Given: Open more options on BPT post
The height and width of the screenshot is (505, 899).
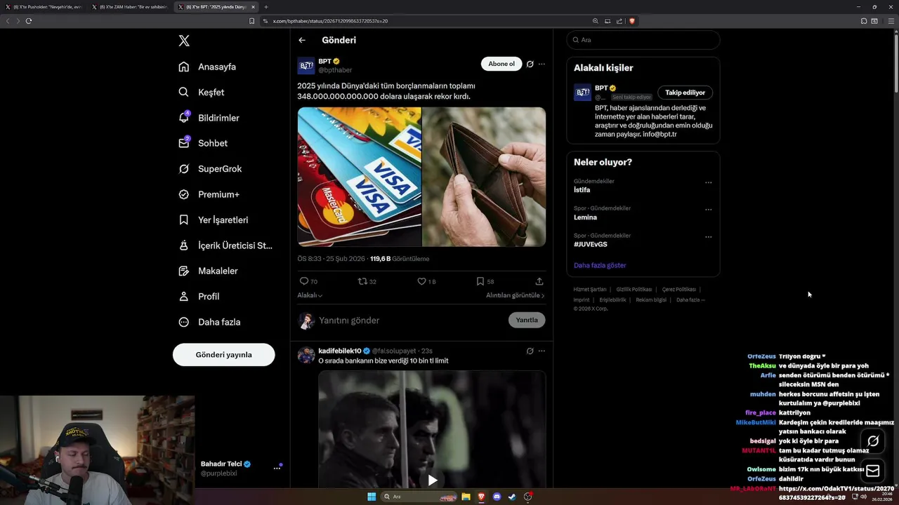Looking at the screenshot, I should 542,64.
